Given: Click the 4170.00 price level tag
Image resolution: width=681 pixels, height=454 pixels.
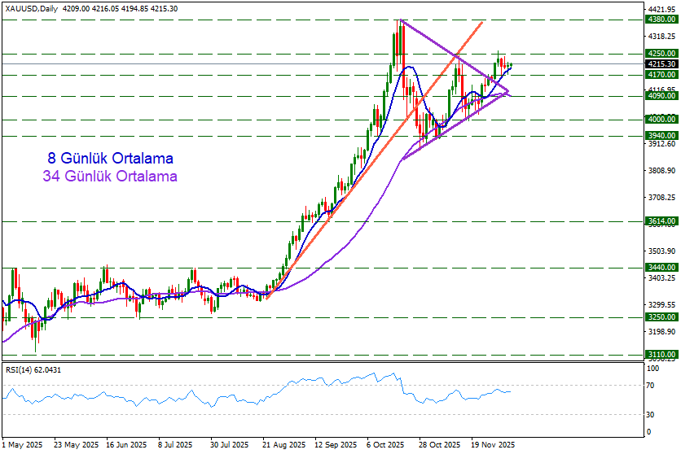Looking at the screenshot, I should pos(657,74).
